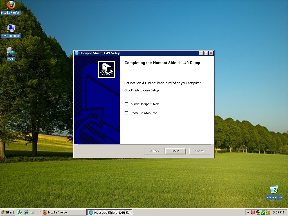Launch Internet Explorer from quick launch

tap(26, 213)
